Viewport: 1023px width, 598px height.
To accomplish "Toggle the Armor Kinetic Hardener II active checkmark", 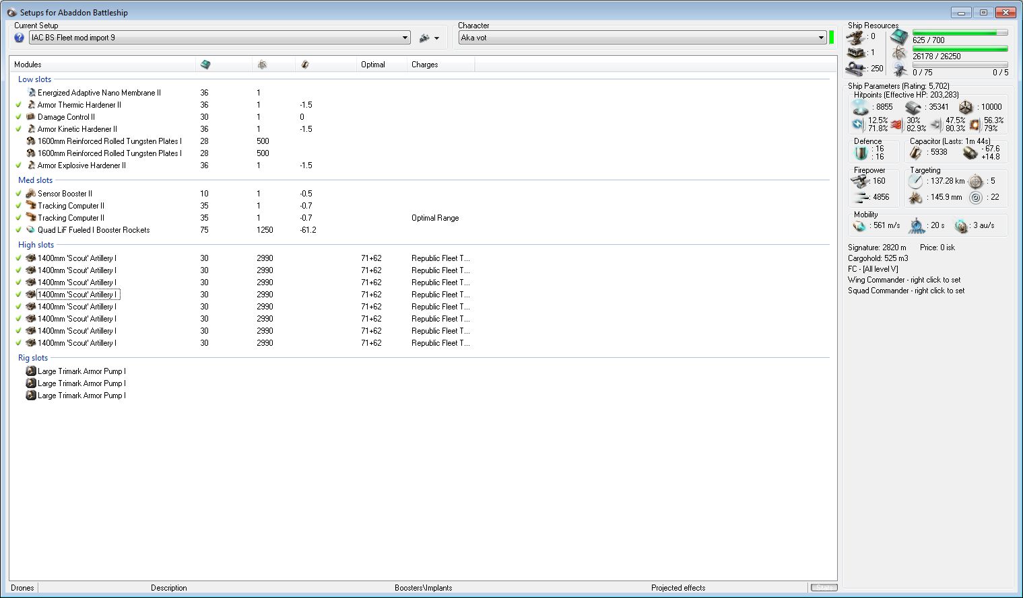I will coord(19,129).
